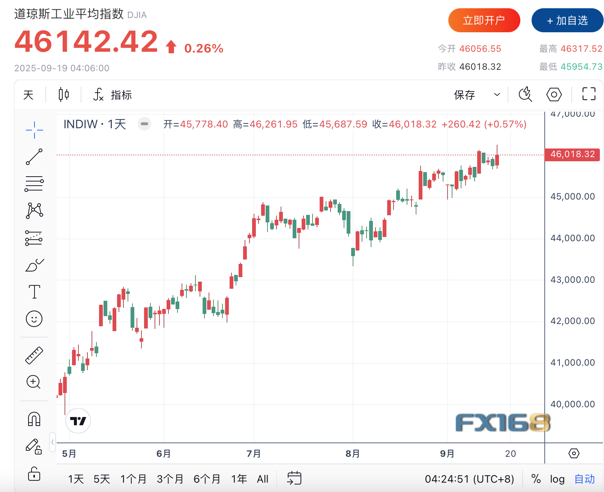Select the text annotation tool
Image resolution: width=604 pixels, height=492 pixels.
(34, 292)
